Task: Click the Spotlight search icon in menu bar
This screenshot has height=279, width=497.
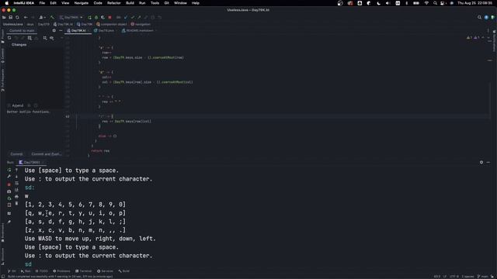Action: click(x=435, y=3)
